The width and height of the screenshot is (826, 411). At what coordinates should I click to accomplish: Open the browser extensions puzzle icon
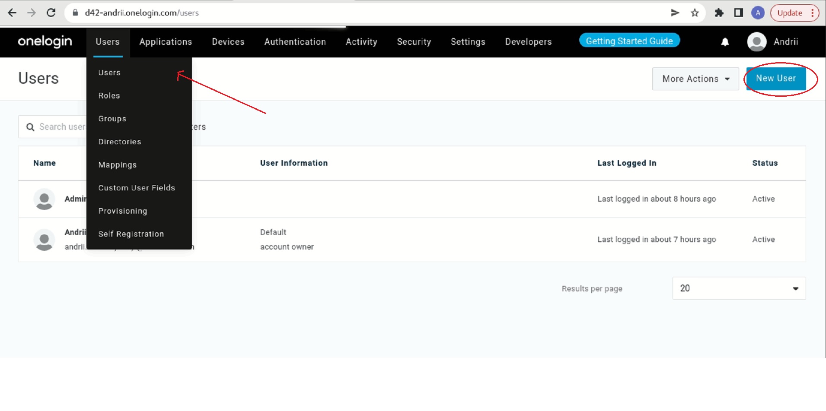point(719,13)
